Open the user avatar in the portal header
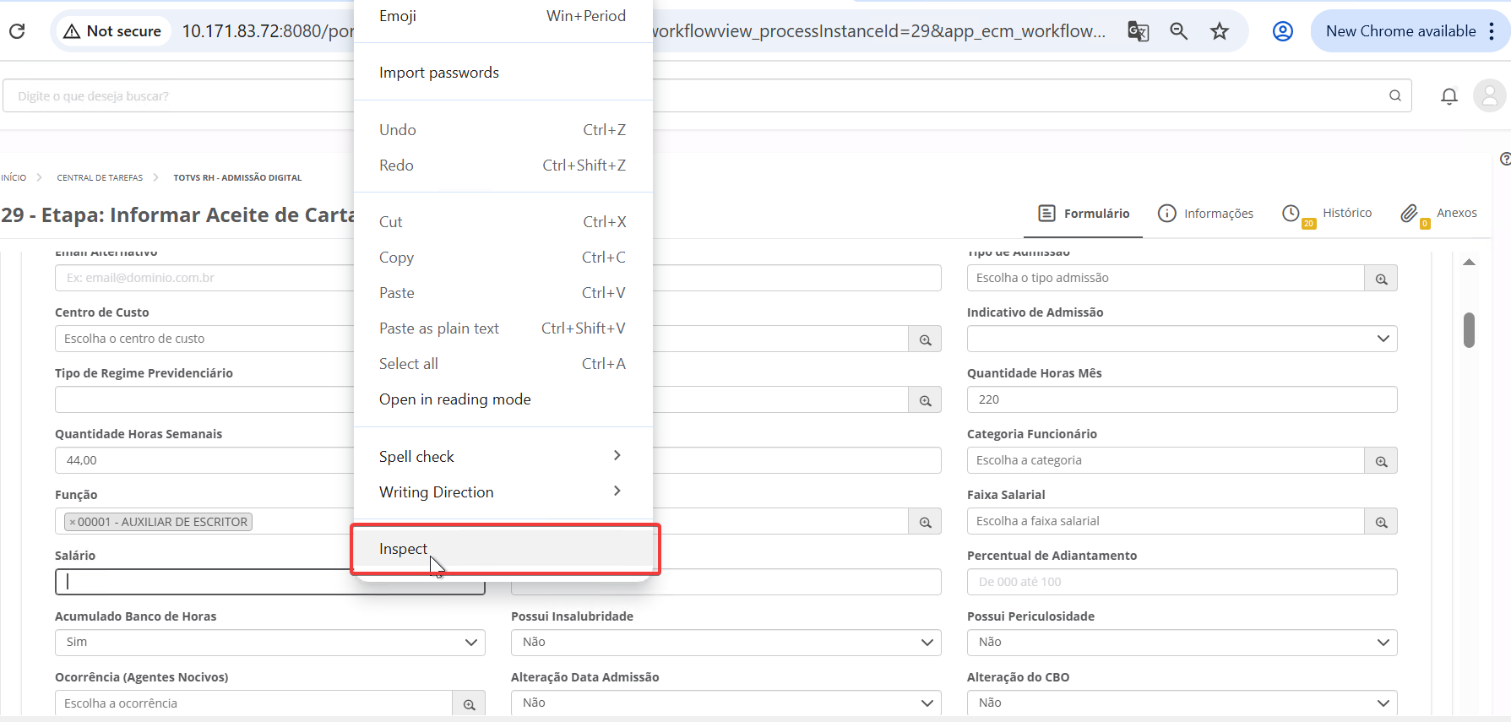Image resolution: width=1511 pixels, height=722 pixels. (1489, 95)
